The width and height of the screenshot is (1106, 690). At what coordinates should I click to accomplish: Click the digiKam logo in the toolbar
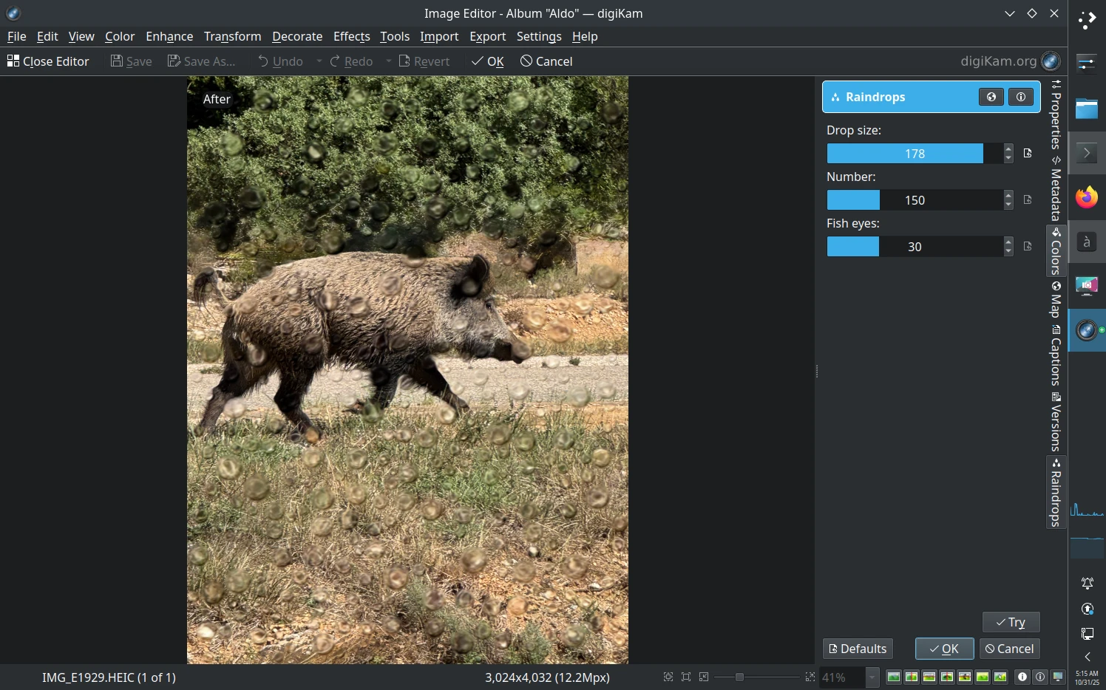pos(1051,61)
